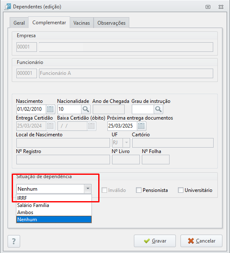This screenshot has height=253, width=230.
Task: Click into the Cartório text field
Action: (x=173, y=143)
